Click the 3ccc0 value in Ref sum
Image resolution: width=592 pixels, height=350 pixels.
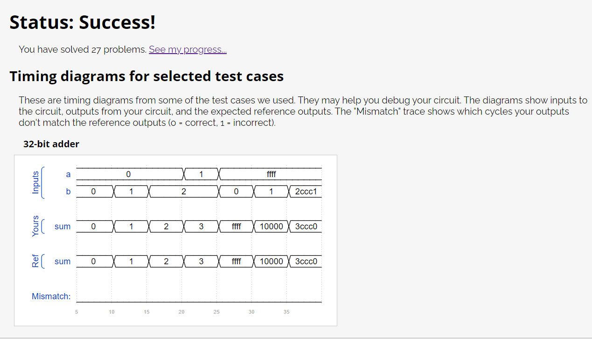pyautogui.click(x=306, y=261)
